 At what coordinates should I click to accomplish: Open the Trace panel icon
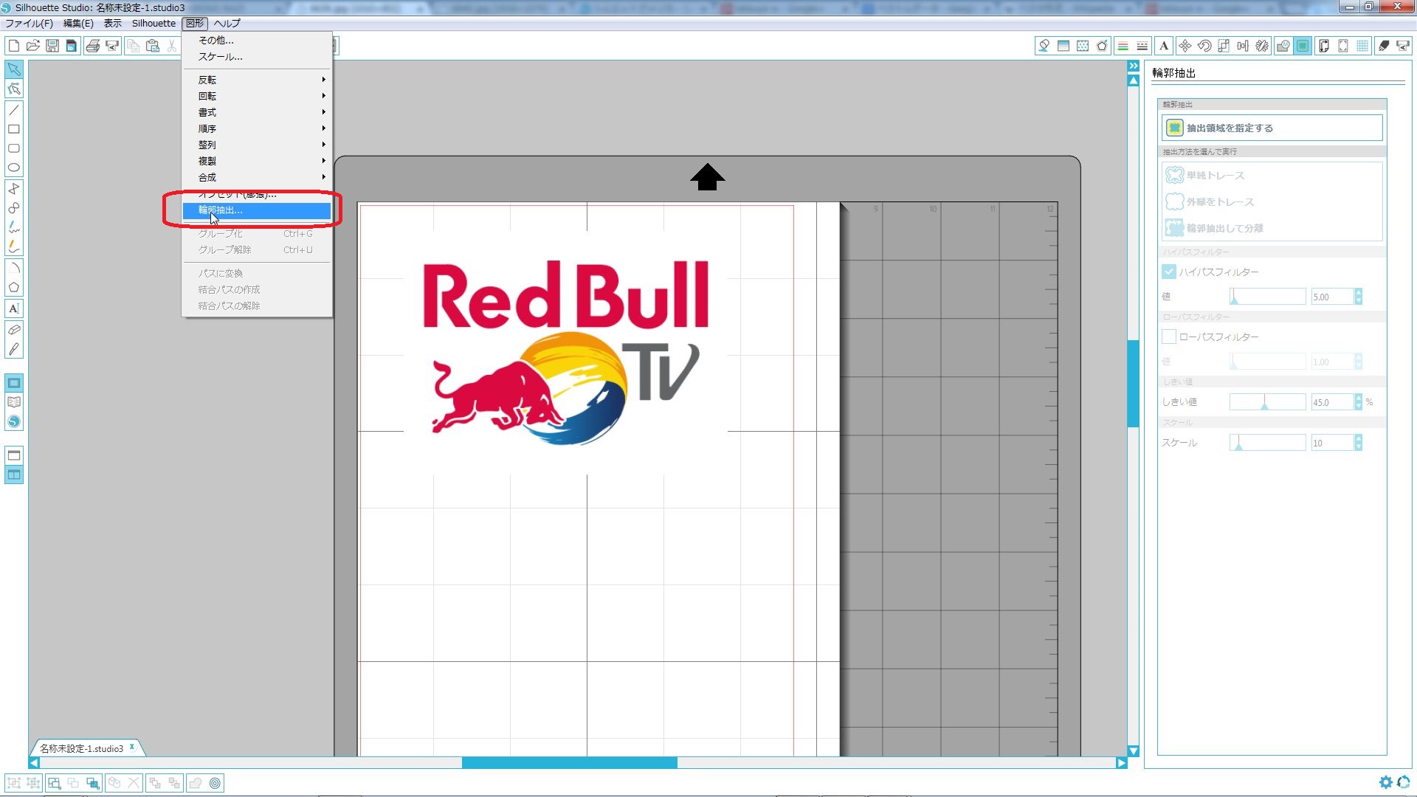tap(1303, 46)
